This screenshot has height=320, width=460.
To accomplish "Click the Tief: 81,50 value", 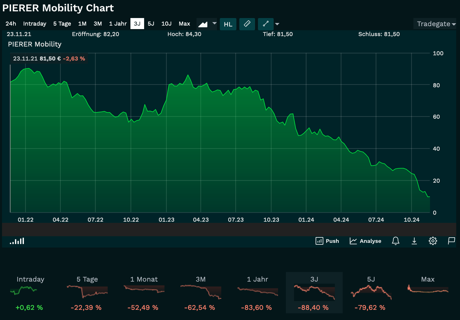I will 278,34.
